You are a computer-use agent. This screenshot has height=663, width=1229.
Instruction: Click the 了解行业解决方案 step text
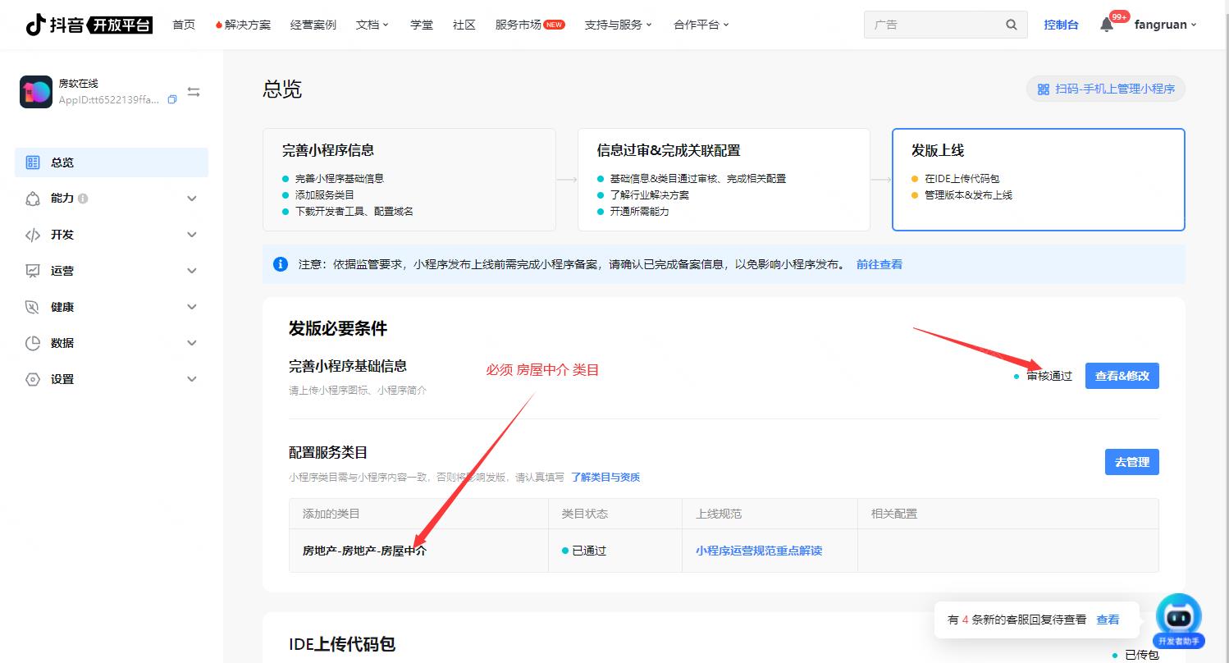pyautogui.click(x=649, y=195)
